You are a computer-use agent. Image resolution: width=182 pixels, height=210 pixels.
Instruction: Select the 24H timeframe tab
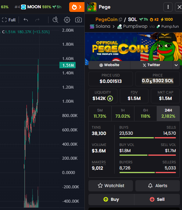click(168, 113)
